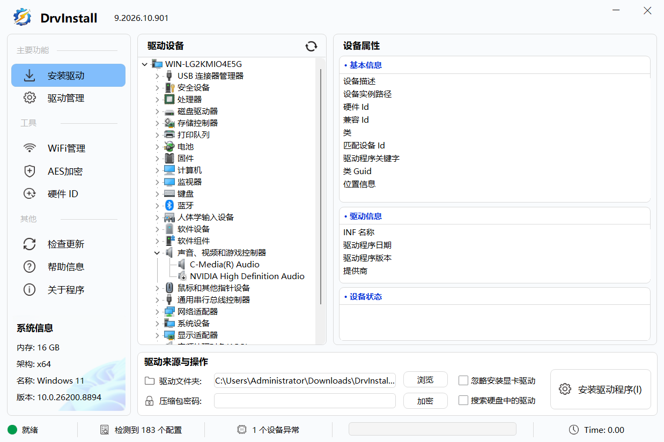The width and height of the screenshot is (664, 442).
Task: Expand the USB 连接器管理器 node
Action: [157, 76]
